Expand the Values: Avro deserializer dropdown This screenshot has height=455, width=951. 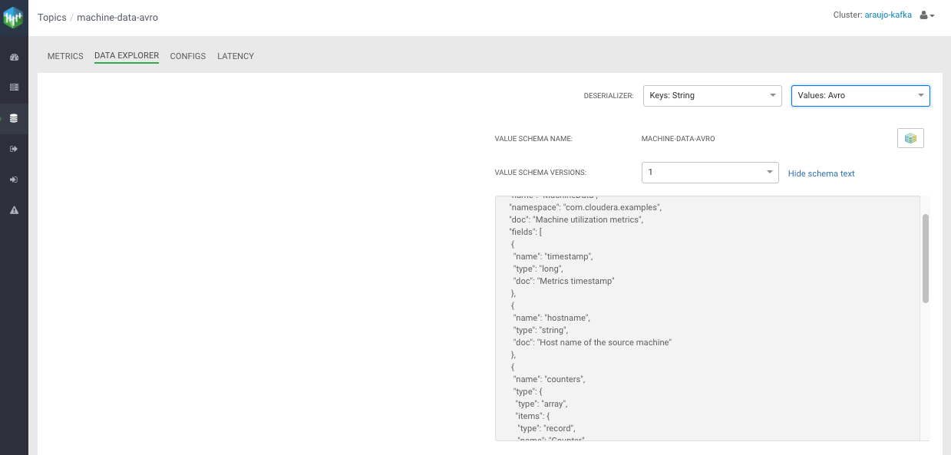click(860, 96)
